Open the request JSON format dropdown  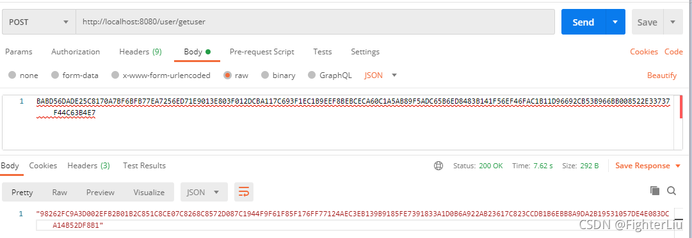coord(380,75)
